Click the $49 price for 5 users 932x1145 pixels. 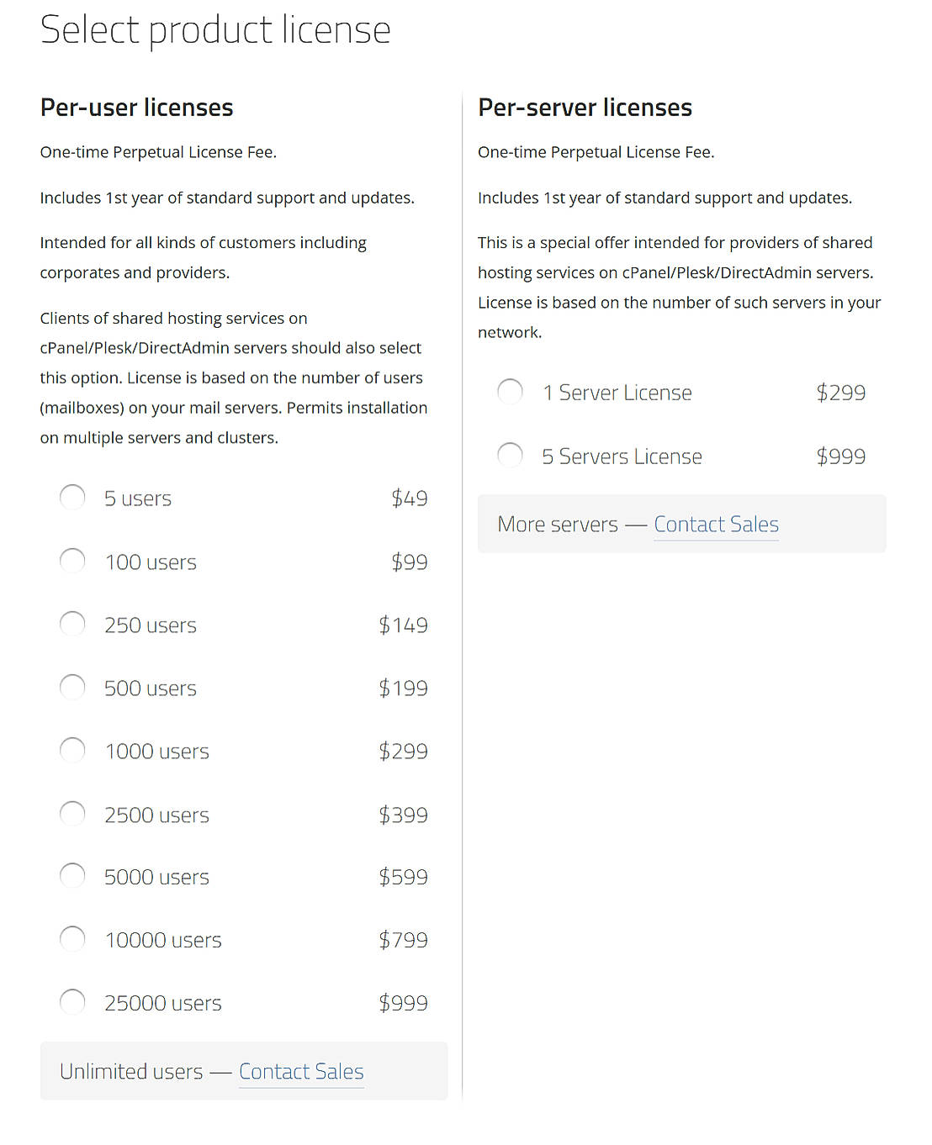pyautogui.click(x=410, y=499)
